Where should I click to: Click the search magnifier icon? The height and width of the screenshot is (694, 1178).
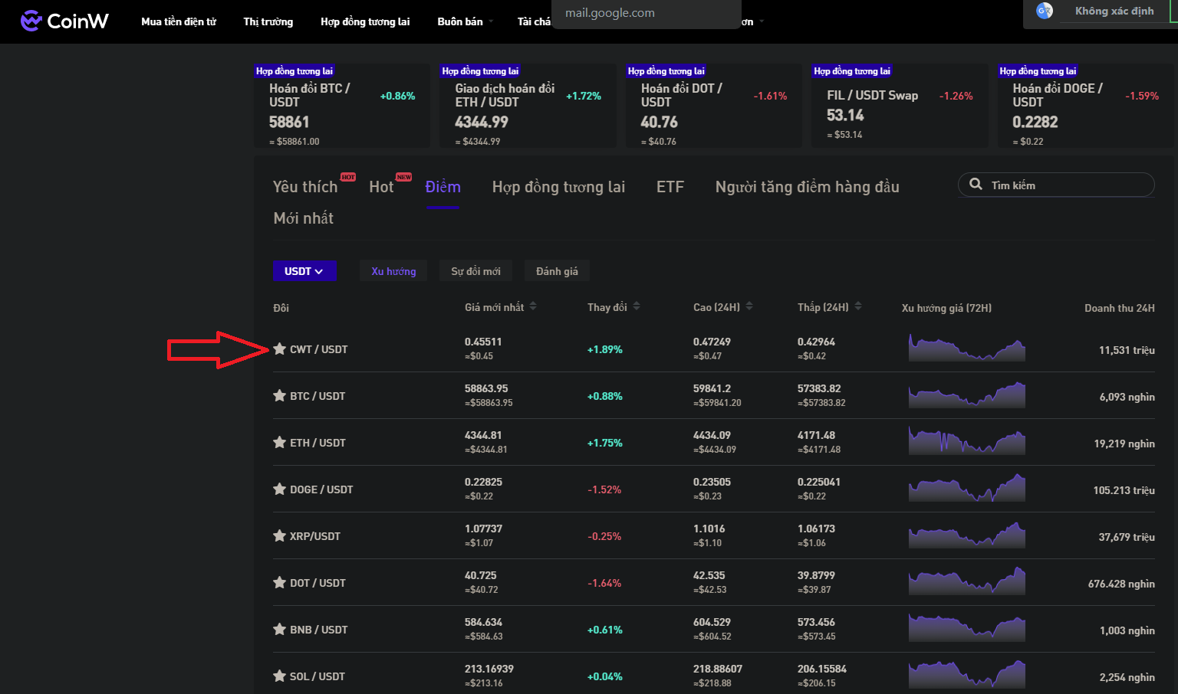(976, 185)
